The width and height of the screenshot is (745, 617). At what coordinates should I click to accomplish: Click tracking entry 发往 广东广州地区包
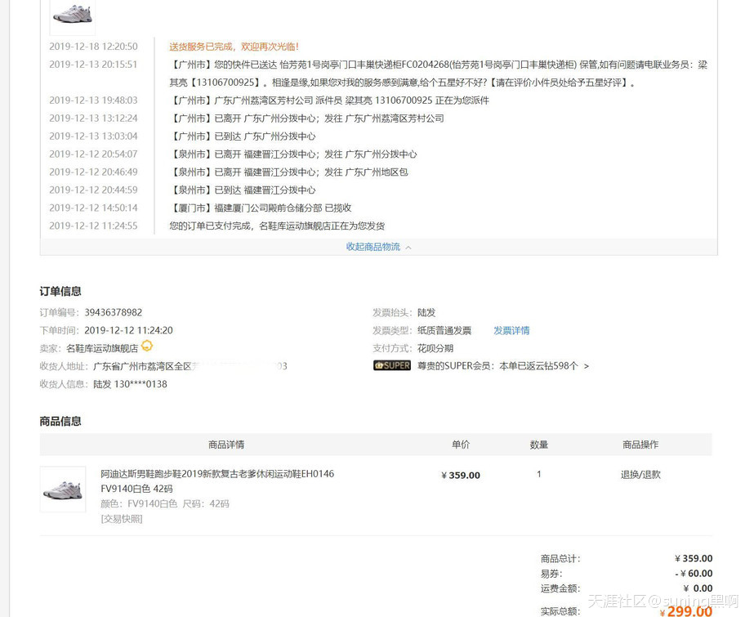[x=288, y=172]
